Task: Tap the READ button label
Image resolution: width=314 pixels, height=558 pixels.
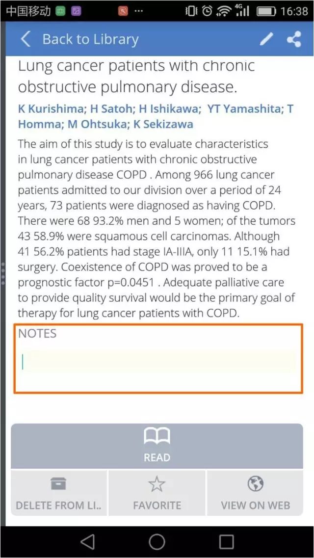Action: (157, 457)
